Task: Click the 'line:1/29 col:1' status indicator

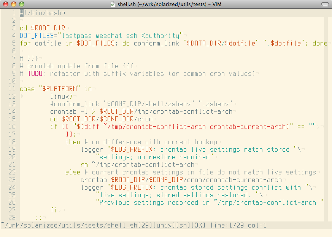Action: tap(238, 225)
